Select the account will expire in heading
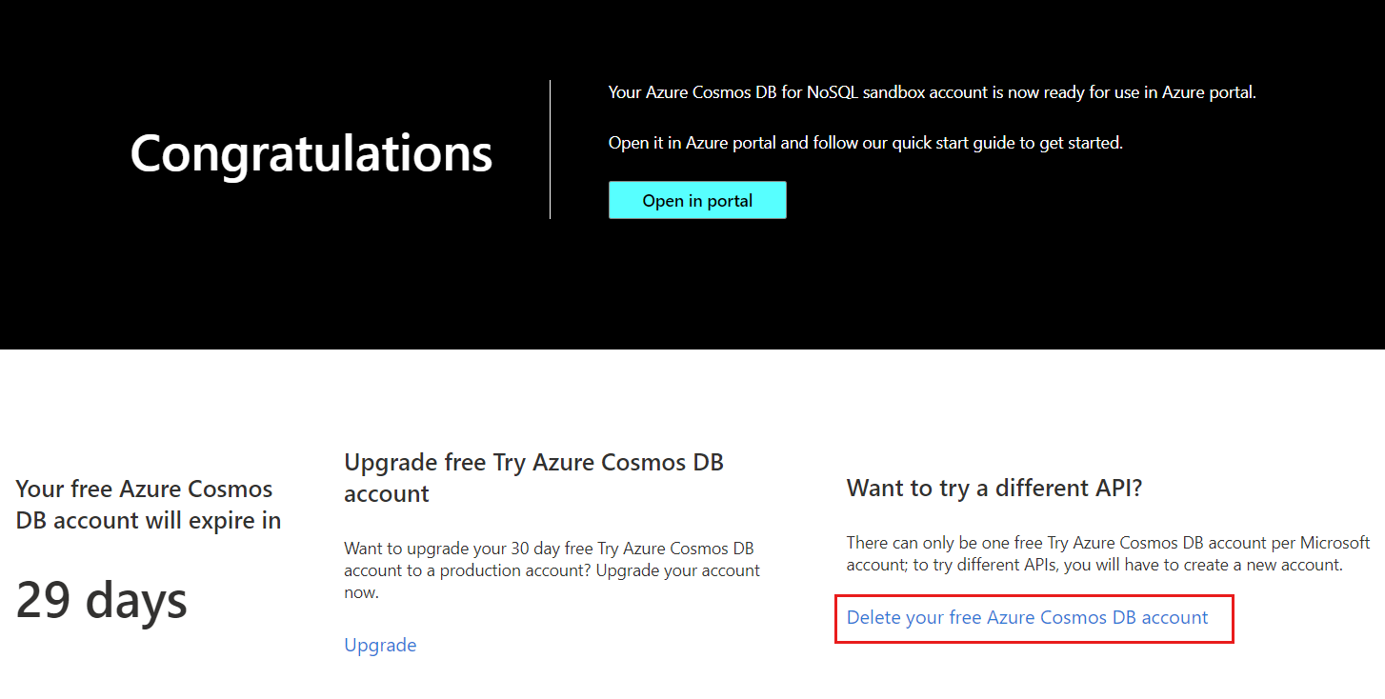The width and height of the screenshot is (1385, 699). (149, 505)
